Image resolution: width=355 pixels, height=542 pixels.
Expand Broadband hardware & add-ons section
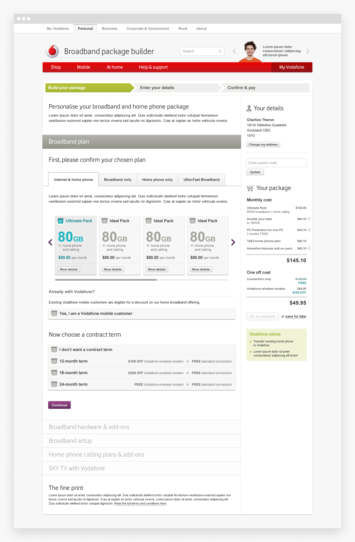pyautogui.click(x=89, y=427)
